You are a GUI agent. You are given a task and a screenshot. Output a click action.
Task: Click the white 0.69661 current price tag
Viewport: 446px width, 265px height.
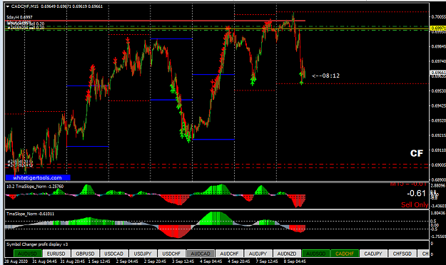[x=438, y=73]
